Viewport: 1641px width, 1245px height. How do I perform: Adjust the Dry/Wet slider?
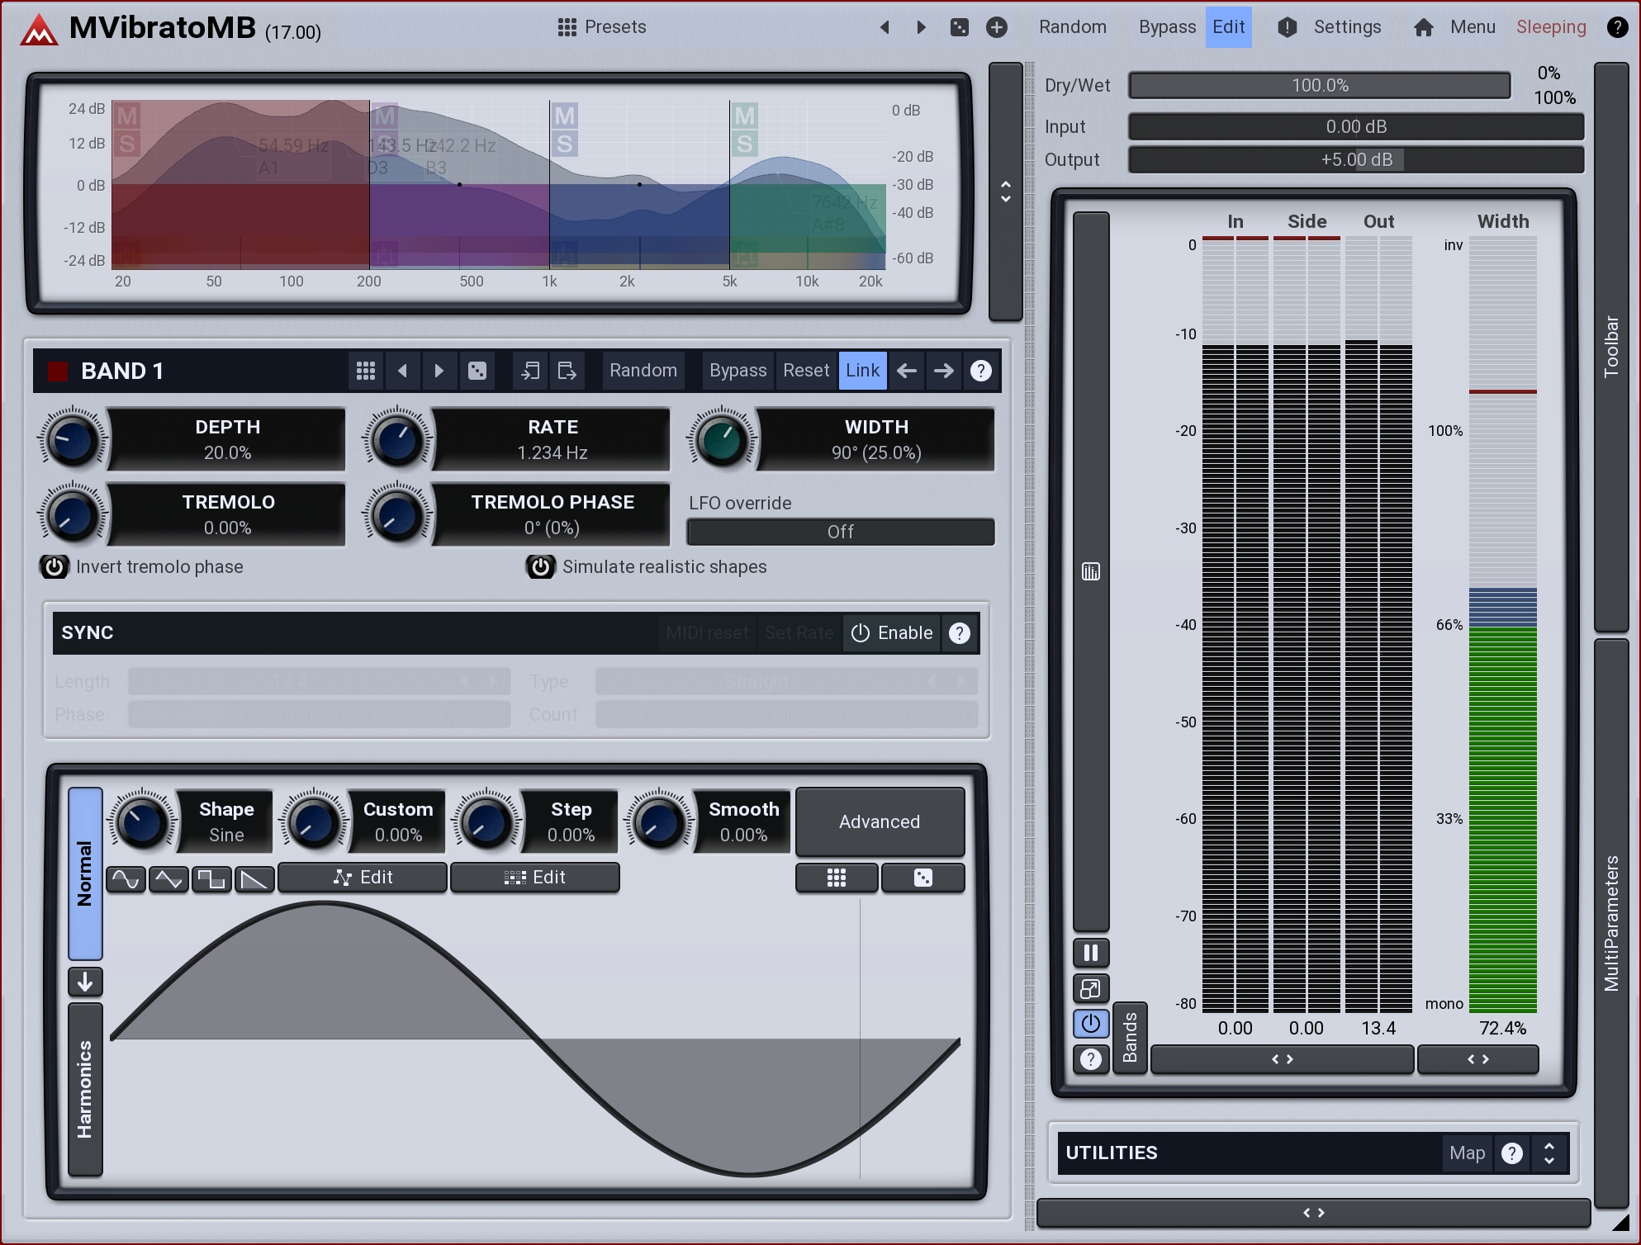(x=1319, y=86)
